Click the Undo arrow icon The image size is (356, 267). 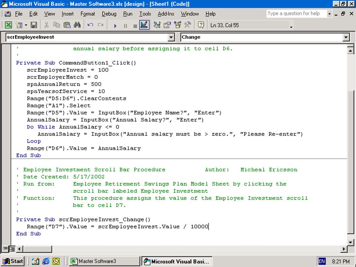coord(90,25)
